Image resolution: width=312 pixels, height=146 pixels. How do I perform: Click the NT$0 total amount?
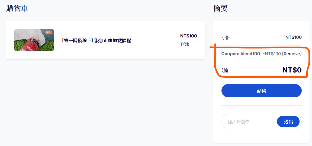coord(292,70)
